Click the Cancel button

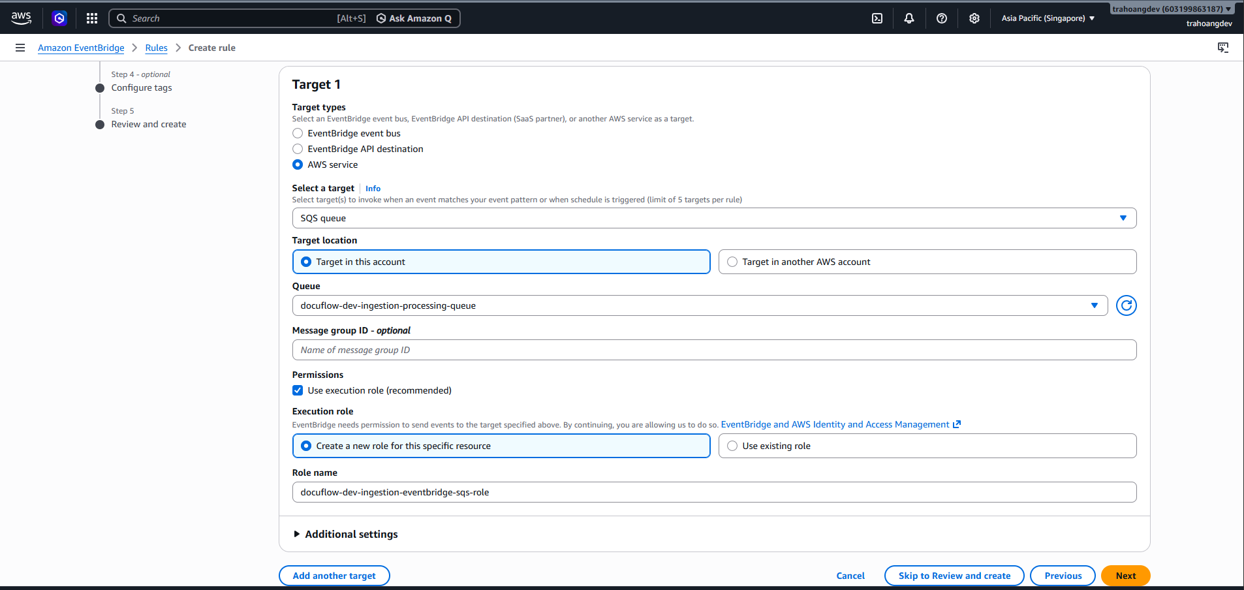(x=850, y=576)
